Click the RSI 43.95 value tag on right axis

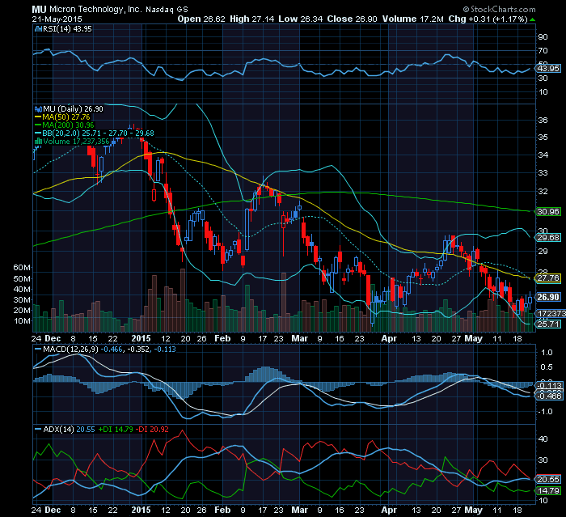click(x=548, y=68)
